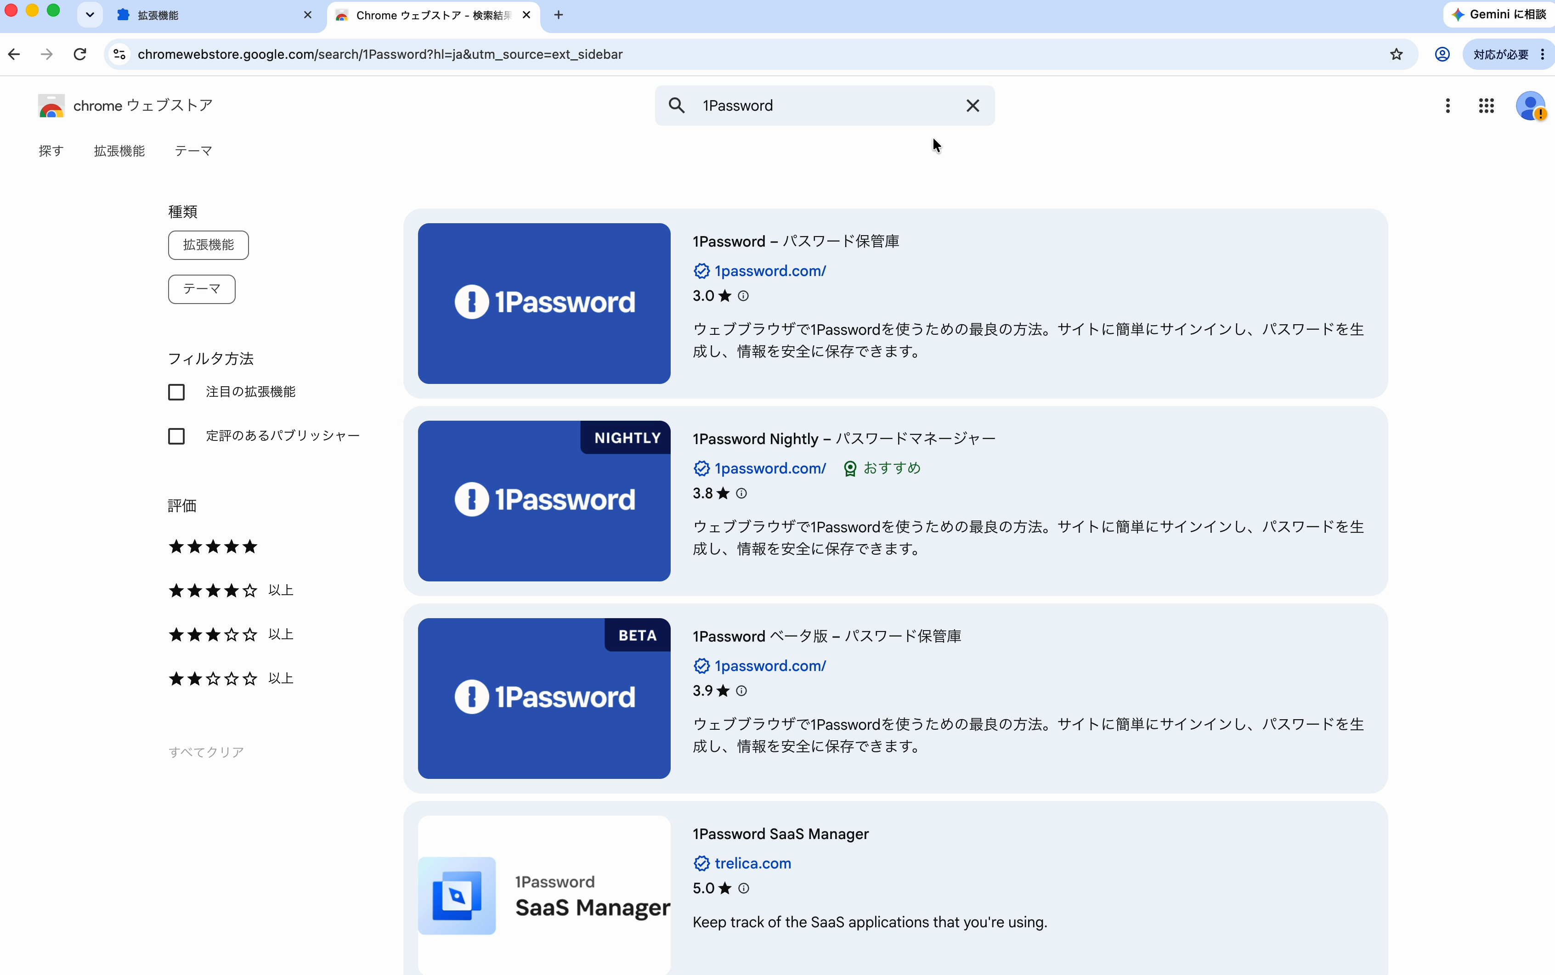Open the store three-dot options menu
The width and height of the screenshot is (1555, 975).
click(x=1448, y=106)
